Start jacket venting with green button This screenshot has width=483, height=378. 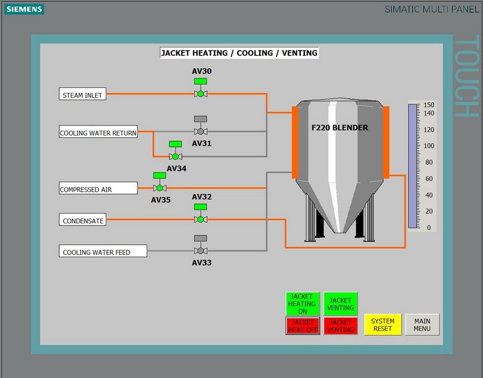point(341,304)
